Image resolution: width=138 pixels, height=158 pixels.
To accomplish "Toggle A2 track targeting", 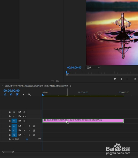I will click(14, 130).
